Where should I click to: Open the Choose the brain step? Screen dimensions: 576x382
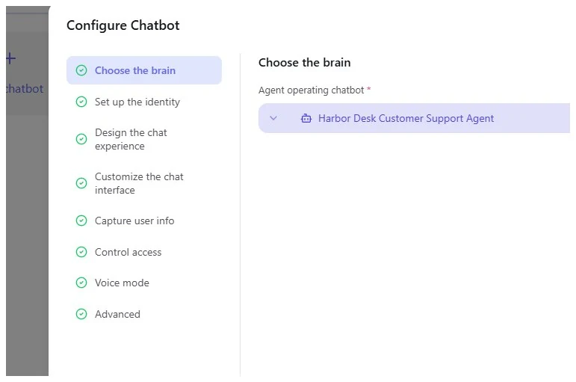click(144, 70)
